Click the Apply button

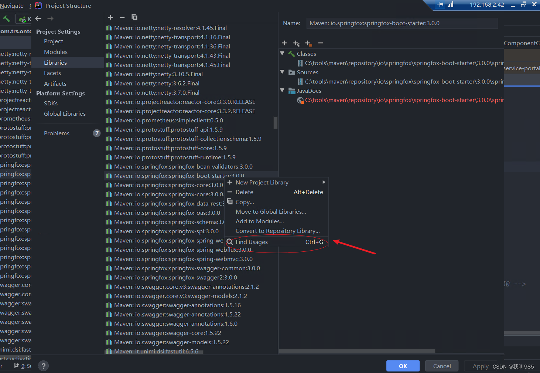pyautogui.click(x=481, y=366)
